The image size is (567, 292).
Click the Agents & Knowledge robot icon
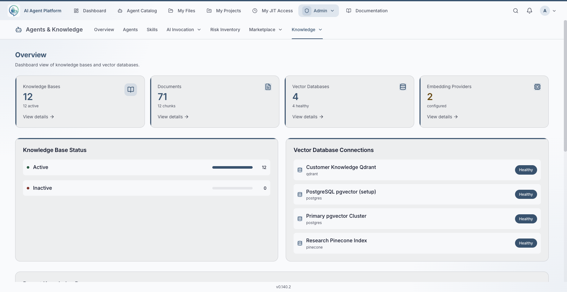click(19, 30)
